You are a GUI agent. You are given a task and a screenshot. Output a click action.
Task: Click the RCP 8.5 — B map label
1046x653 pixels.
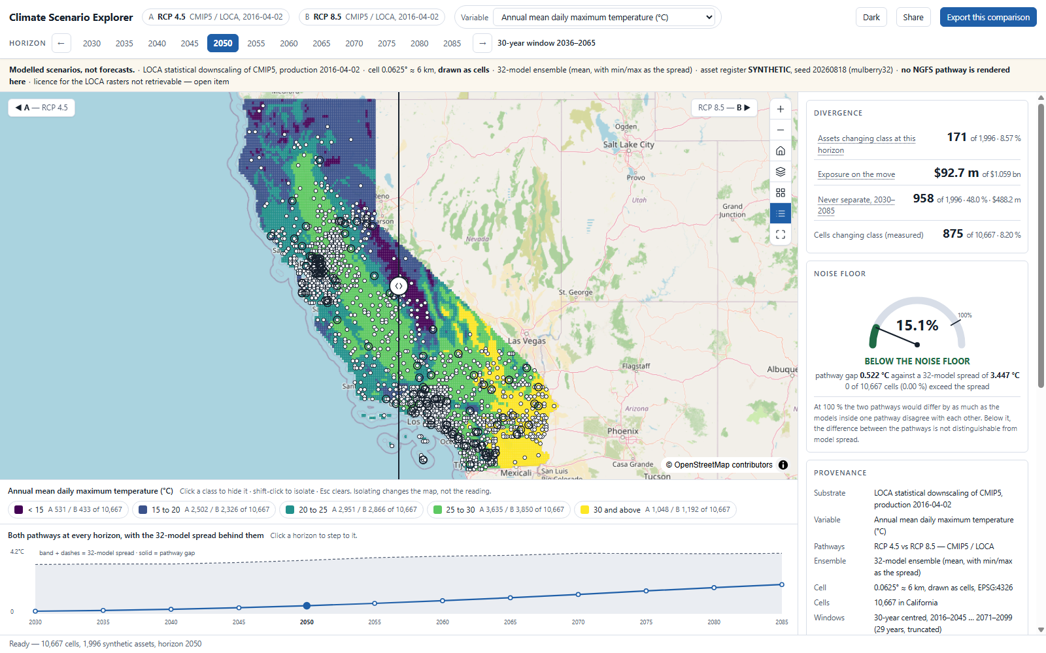pyautogui.click(x=724, y=108)
